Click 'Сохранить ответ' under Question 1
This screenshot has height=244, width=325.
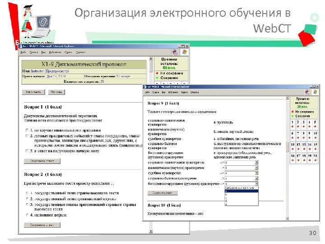[x=42, y=161]
